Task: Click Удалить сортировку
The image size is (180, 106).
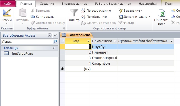Action: (x=99, y=23)
